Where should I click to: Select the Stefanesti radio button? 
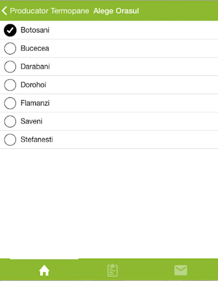[10, 140]
